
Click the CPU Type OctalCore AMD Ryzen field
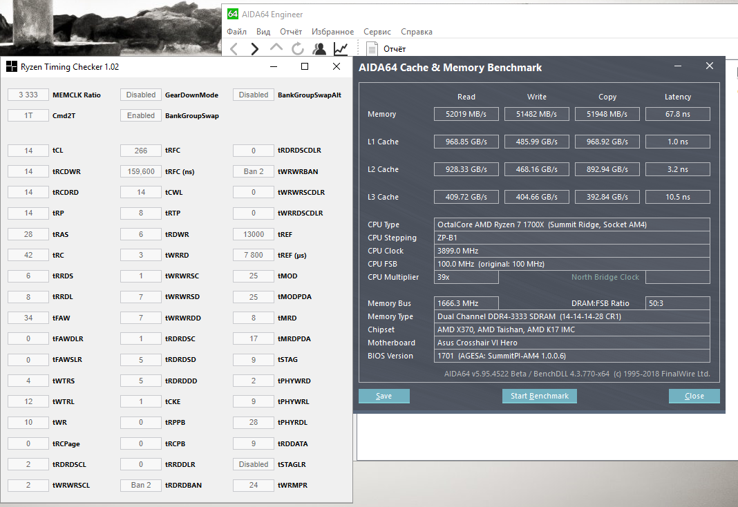572,224
